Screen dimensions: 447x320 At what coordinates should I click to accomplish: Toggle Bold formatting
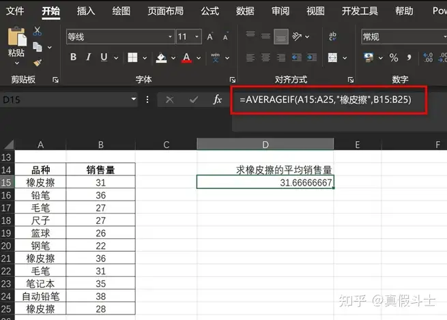(73, 57)
